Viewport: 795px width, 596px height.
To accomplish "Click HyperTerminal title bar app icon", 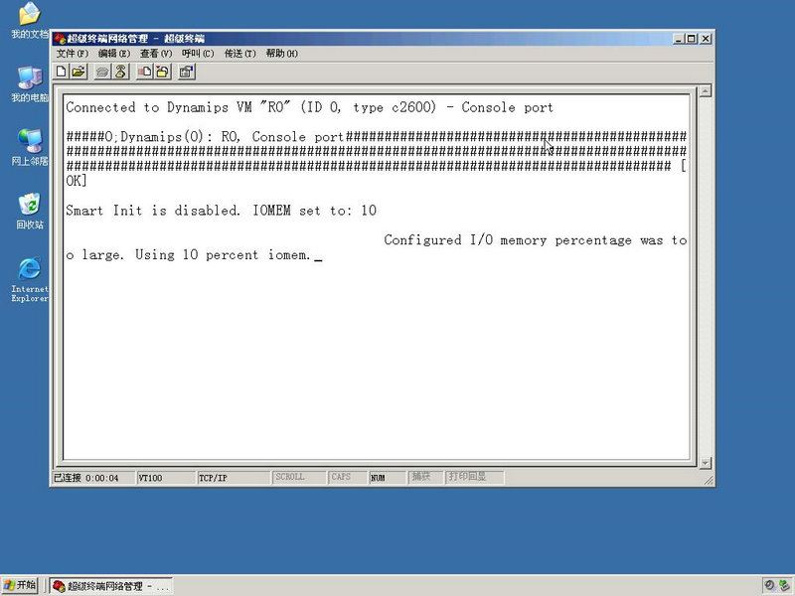I will [60, 39].
